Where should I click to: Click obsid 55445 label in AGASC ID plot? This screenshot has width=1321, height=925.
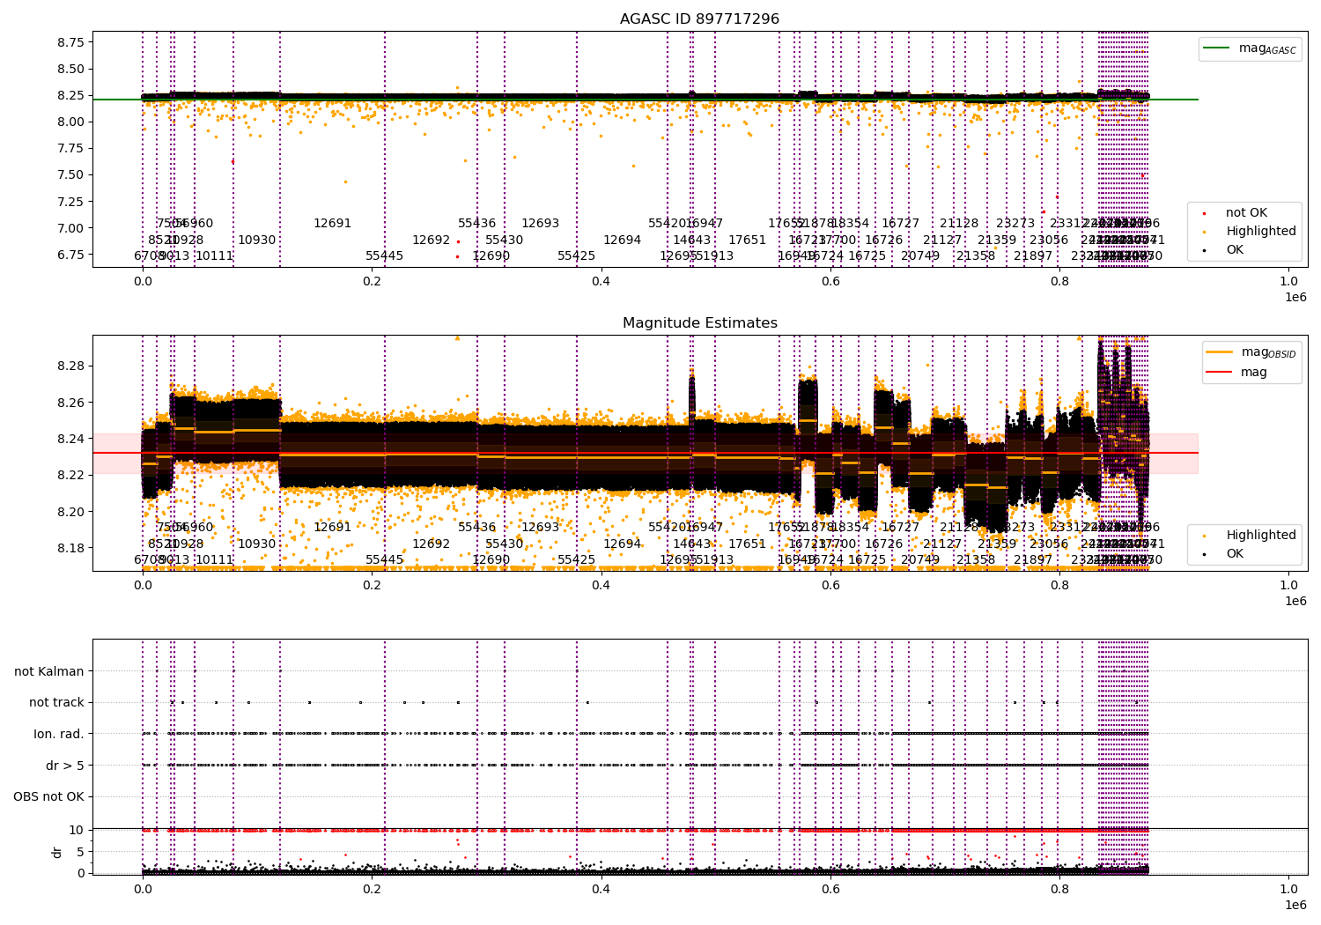coord(385,256)
